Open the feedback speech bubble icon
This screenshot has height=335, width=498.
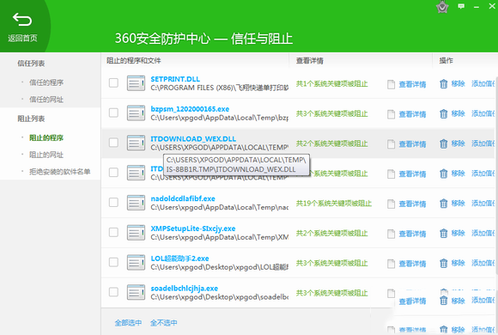click(461, 6)
